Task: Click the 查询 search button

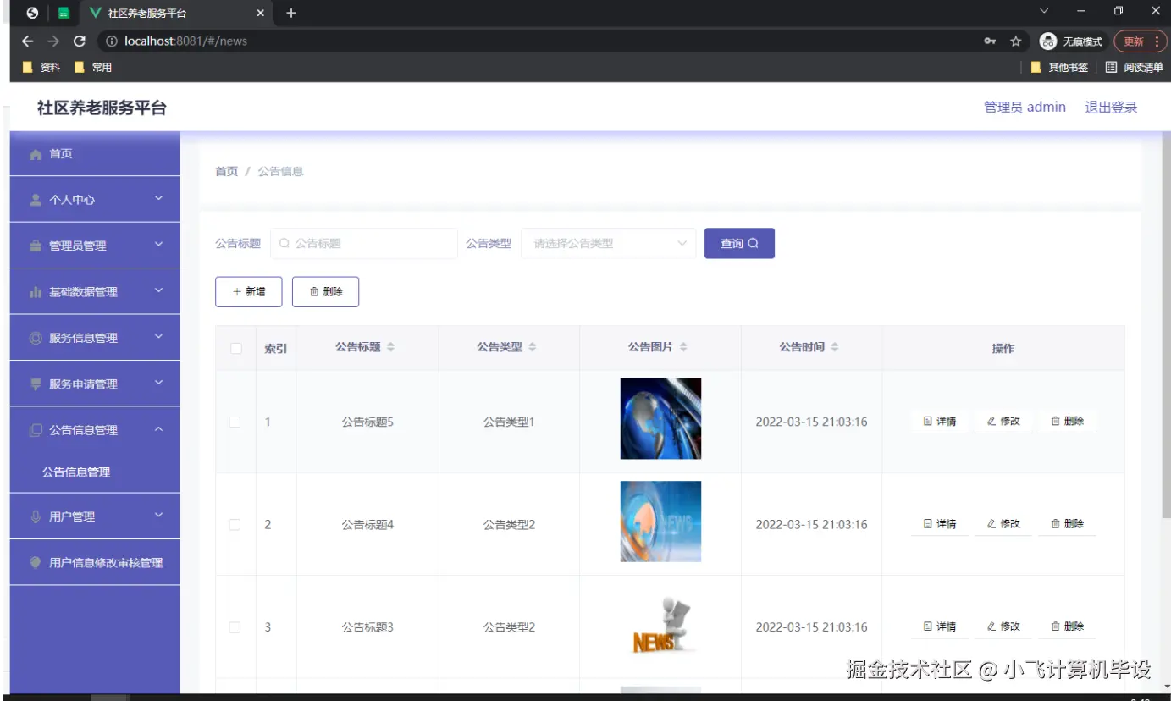Action: pyautogui.click(x=738, y=243)
